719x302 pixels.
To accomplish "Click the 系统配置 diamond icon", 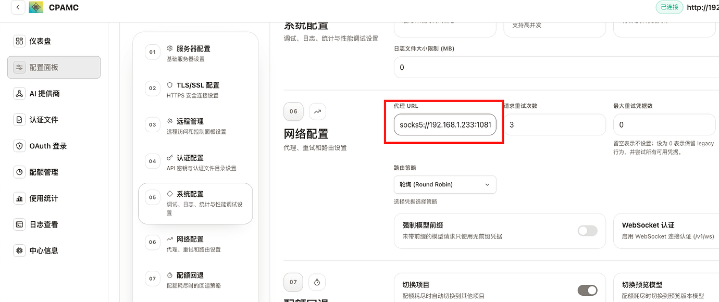I will point(170,194).
